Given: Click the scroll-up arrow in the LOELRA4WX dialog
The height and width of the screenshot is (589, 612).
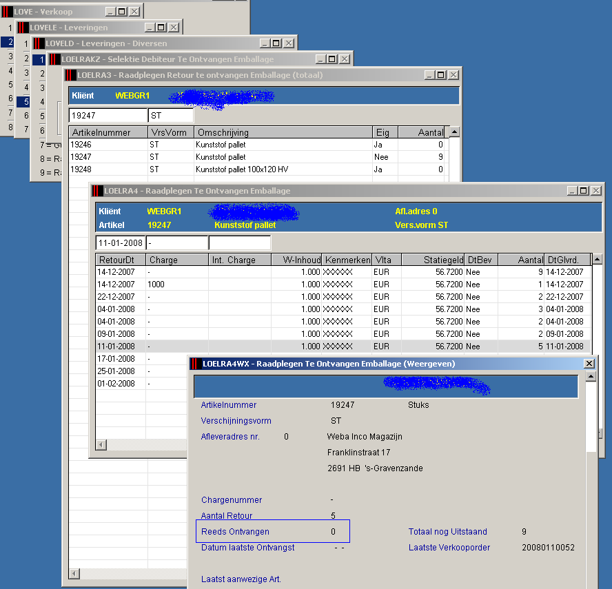Looking at the screenshot, I should coord(591,377).
